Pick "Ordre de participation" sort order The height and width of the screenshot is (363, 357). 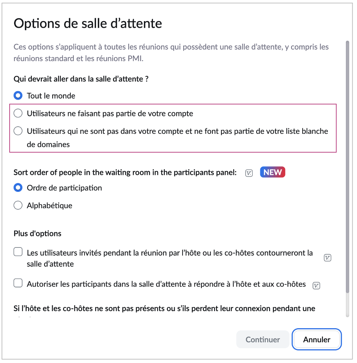(18, 188)
